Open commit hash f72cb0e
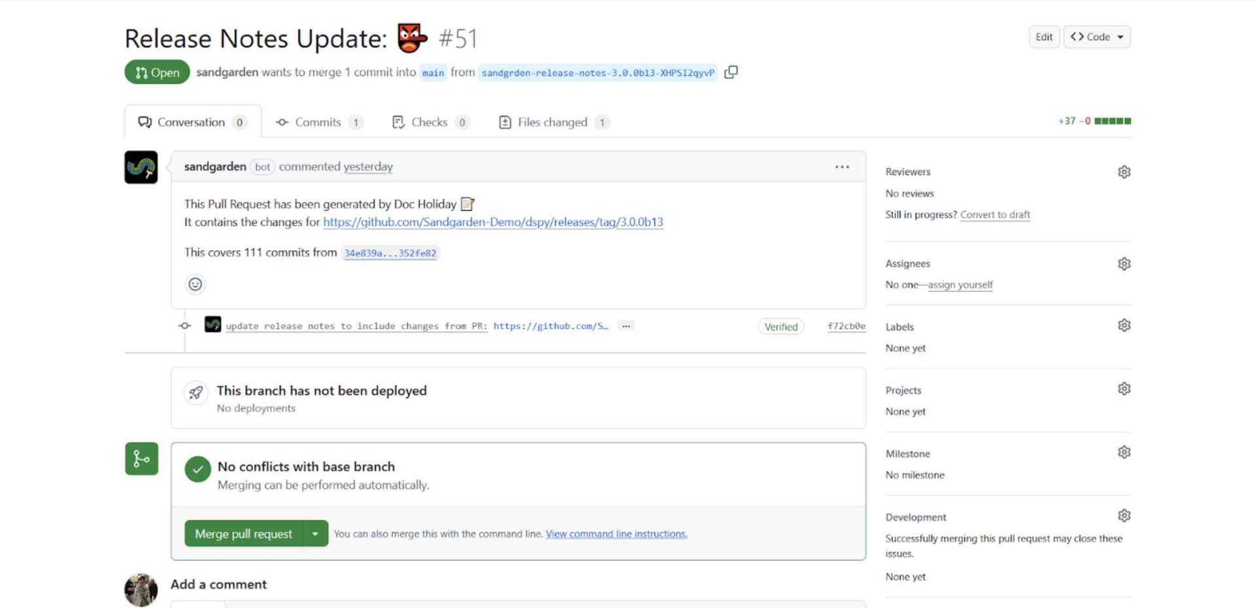Screen dimensions: 1255x608 pos(846,326)
